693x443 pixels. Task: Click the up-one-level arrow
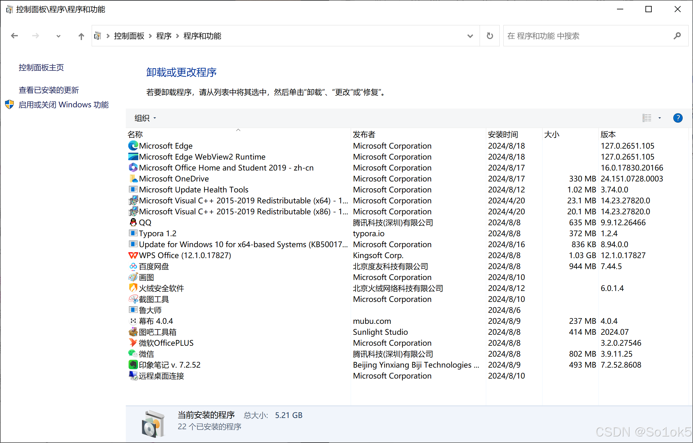pyautogui.click(x=81, y=36)
